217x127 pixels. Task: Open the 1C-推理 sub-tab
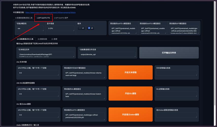tap(54, 39)
